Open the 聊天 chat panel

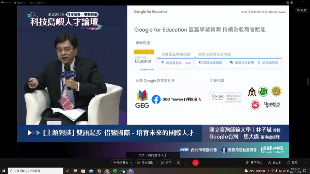[x=292, y=163]
